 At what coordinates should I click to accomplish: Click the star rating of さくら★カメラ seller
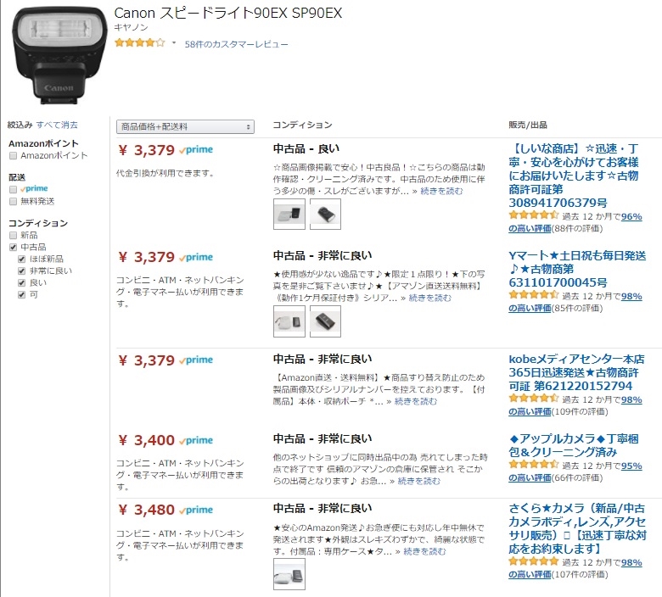pyautogui.click(x=533, y=561)
